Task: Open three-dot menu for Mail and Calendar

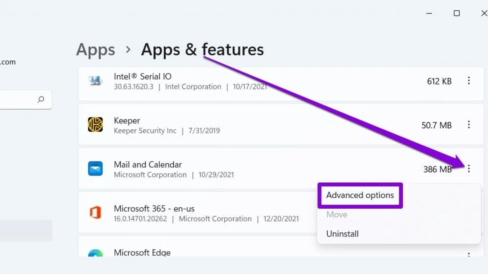Action: [x=469, y=169]
